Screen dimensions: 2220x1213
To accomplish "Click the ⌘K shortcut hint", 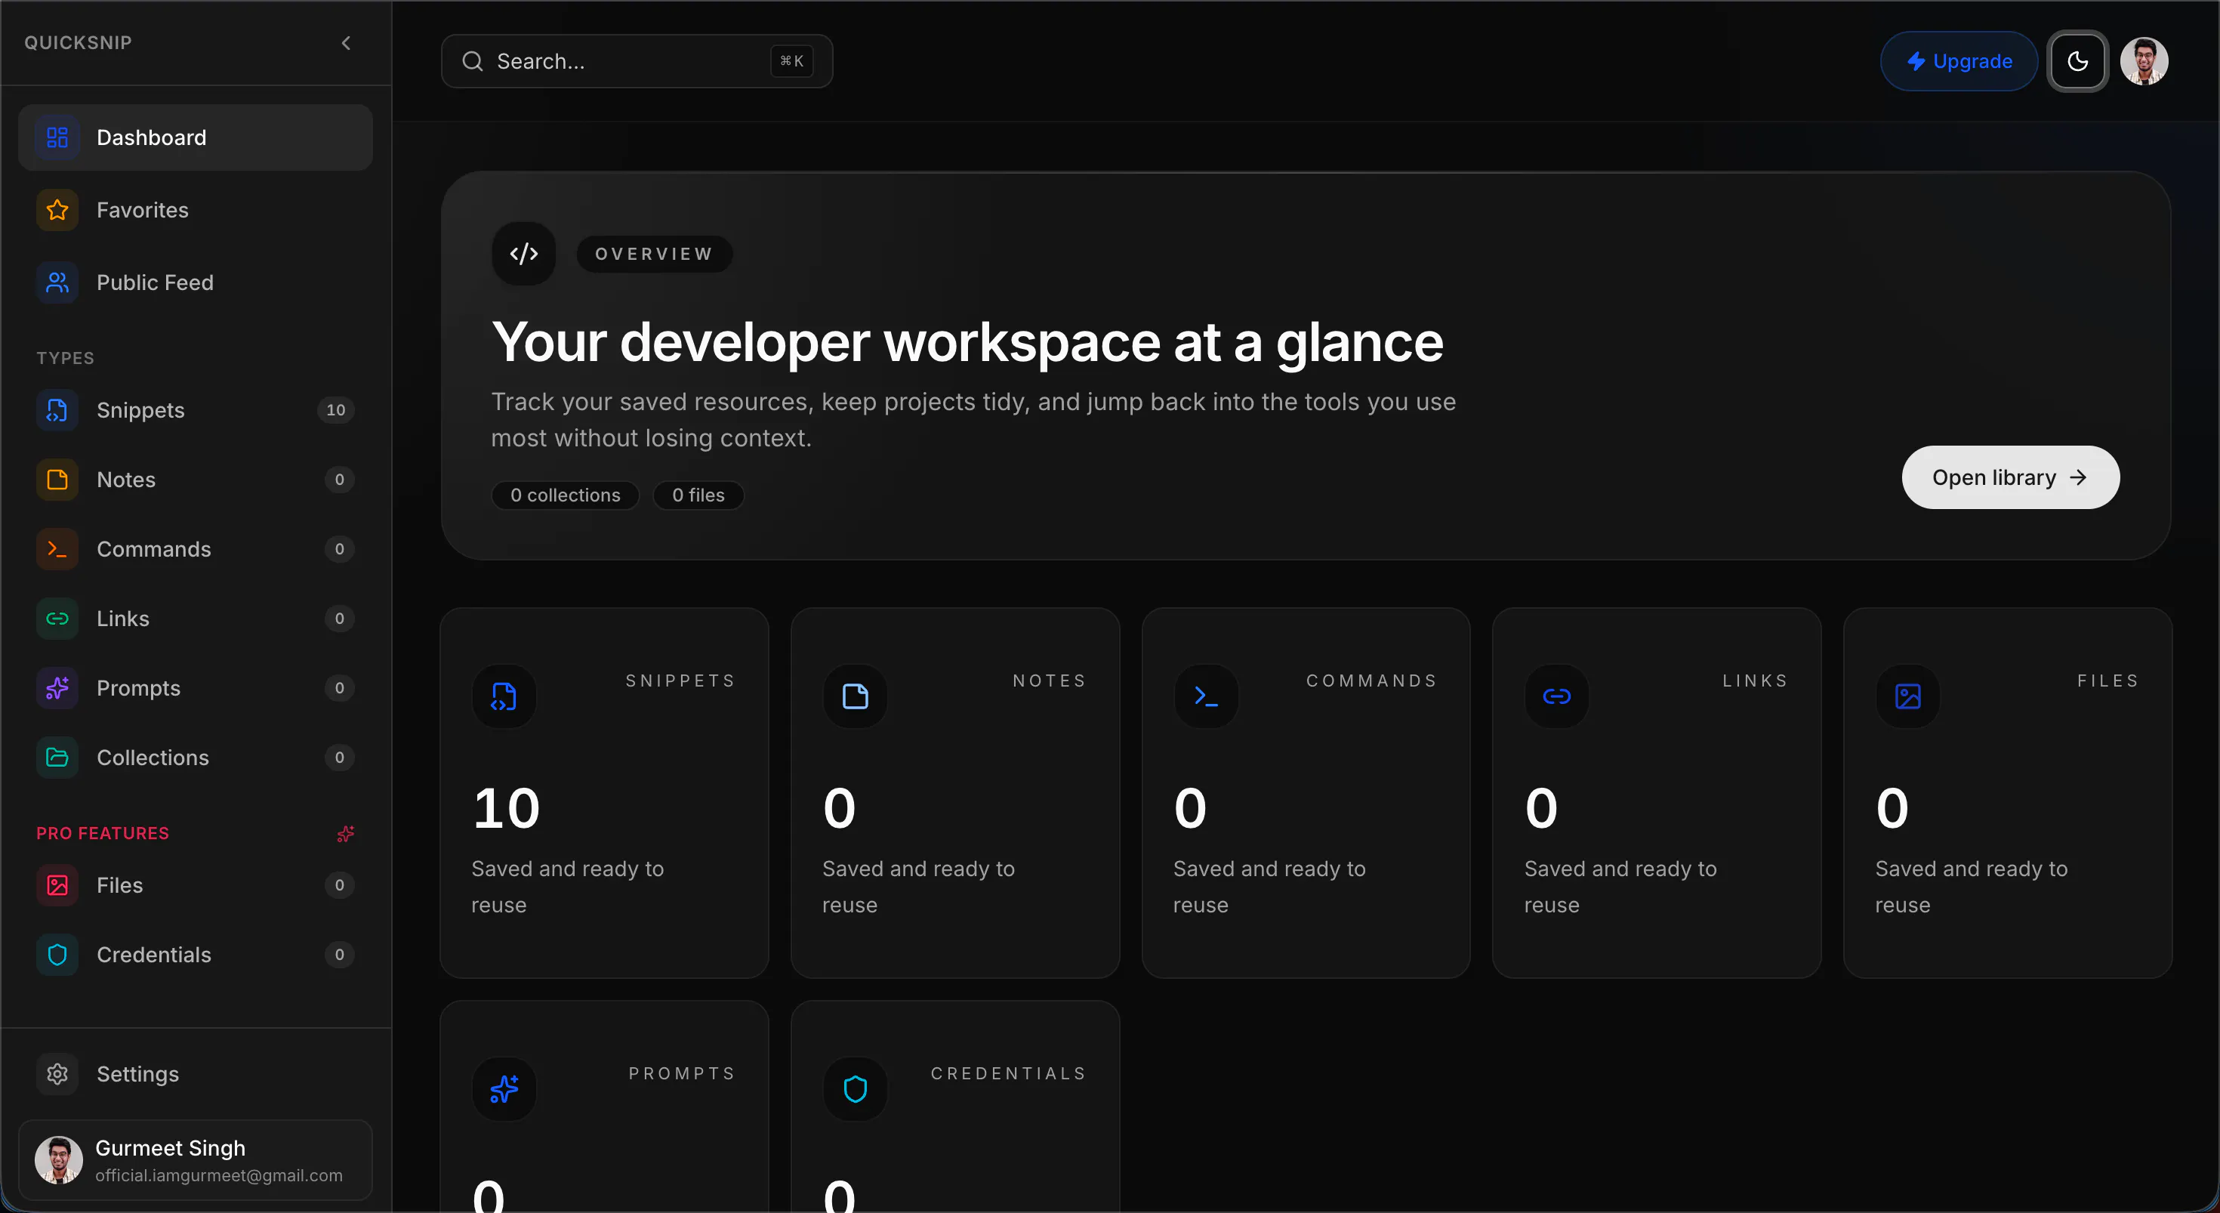I will coord(791,61).
